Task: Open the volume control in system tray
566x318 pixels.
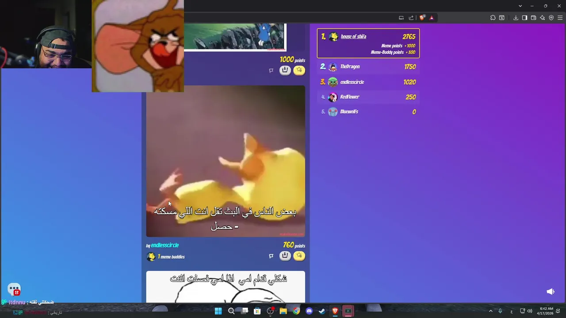Action: tap(530, 311)
